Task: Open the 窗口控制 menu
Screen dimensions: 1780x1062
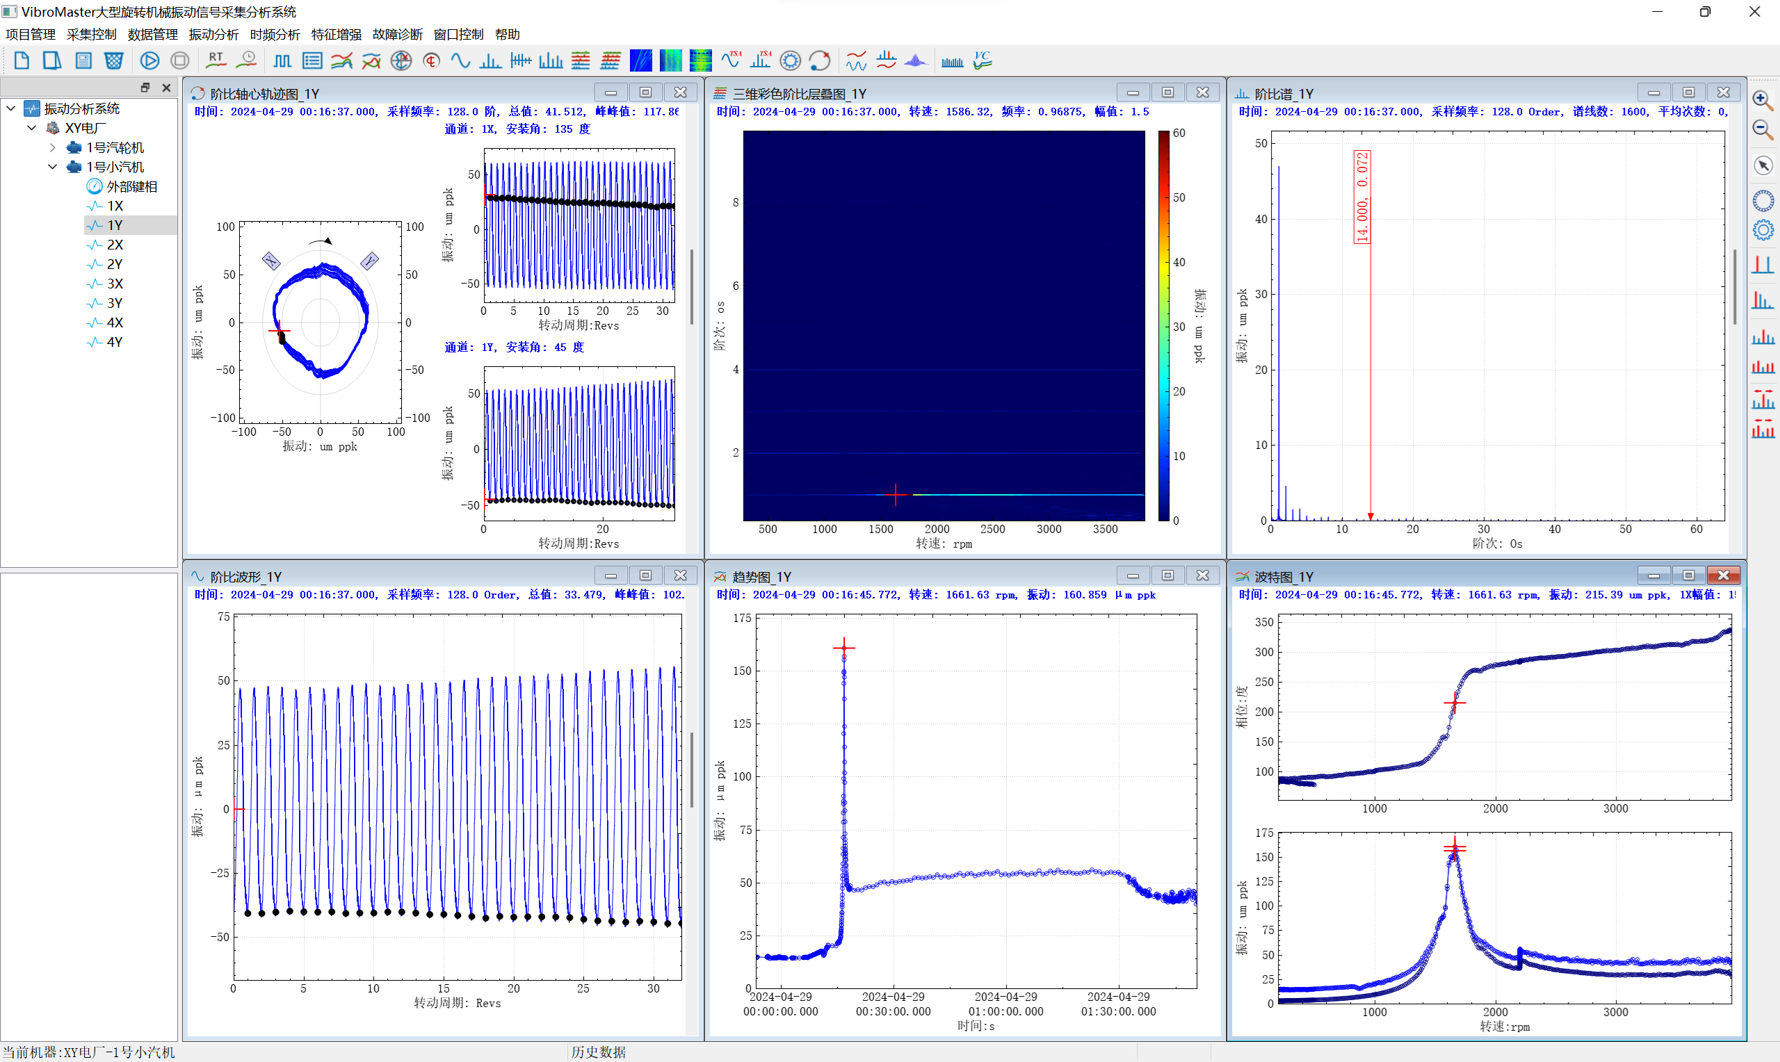Action: click(x=459, y=34)
